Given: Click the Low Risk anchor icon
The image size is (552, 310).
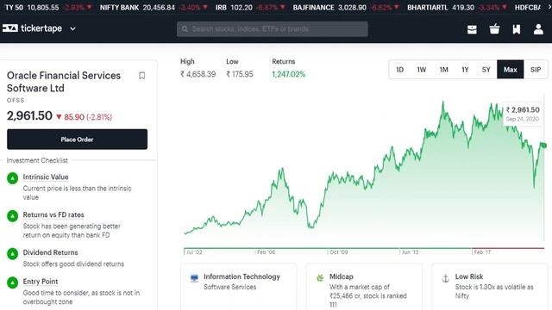Looking at the screenshot, I should click(445, 278).
